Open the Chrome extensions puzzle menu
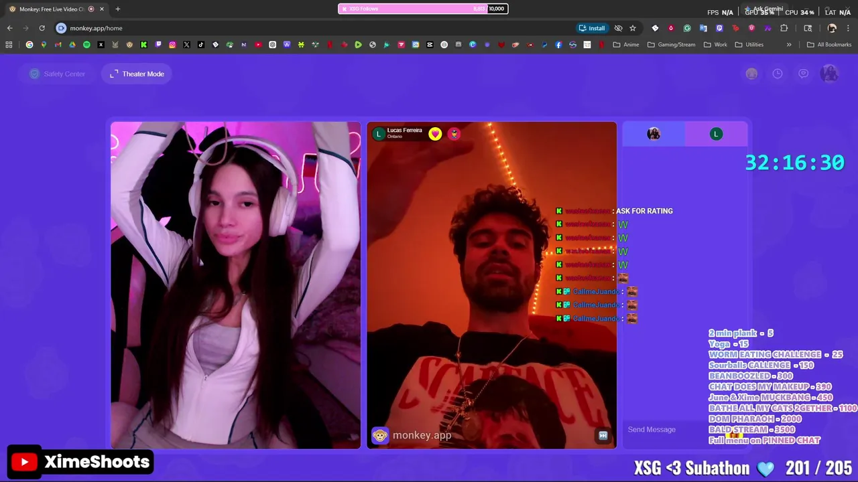858x482 pixels. pos(784,28)
